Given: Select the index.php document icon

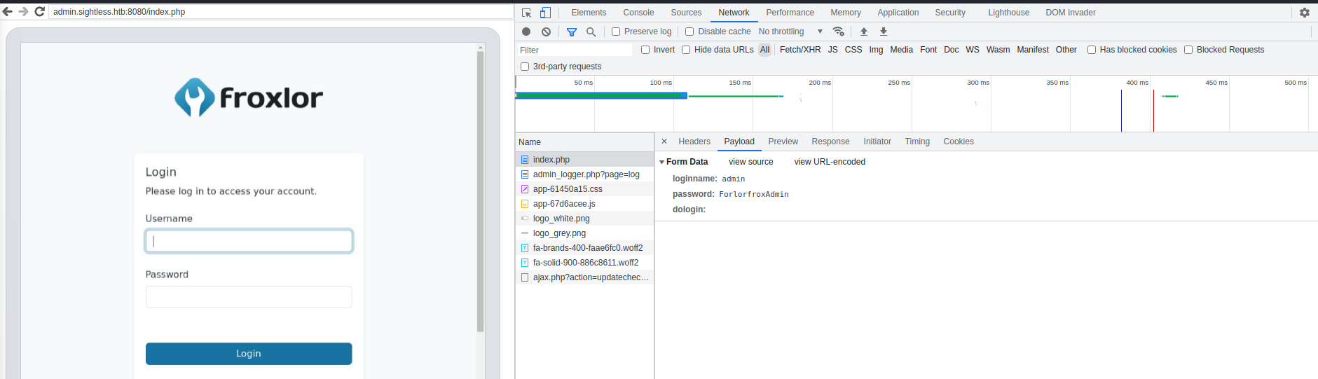Looking at the screenshot, I should tap(525, 160).
